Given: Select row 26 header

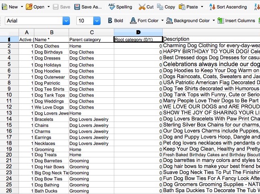Looking at the screenshot, I should click(x=9, y=190).
